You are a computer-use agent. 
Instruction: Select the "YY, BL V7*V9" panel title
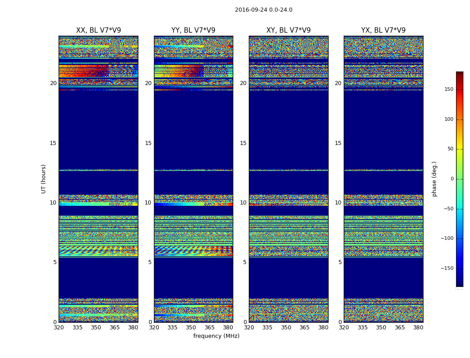coord(193,30)
